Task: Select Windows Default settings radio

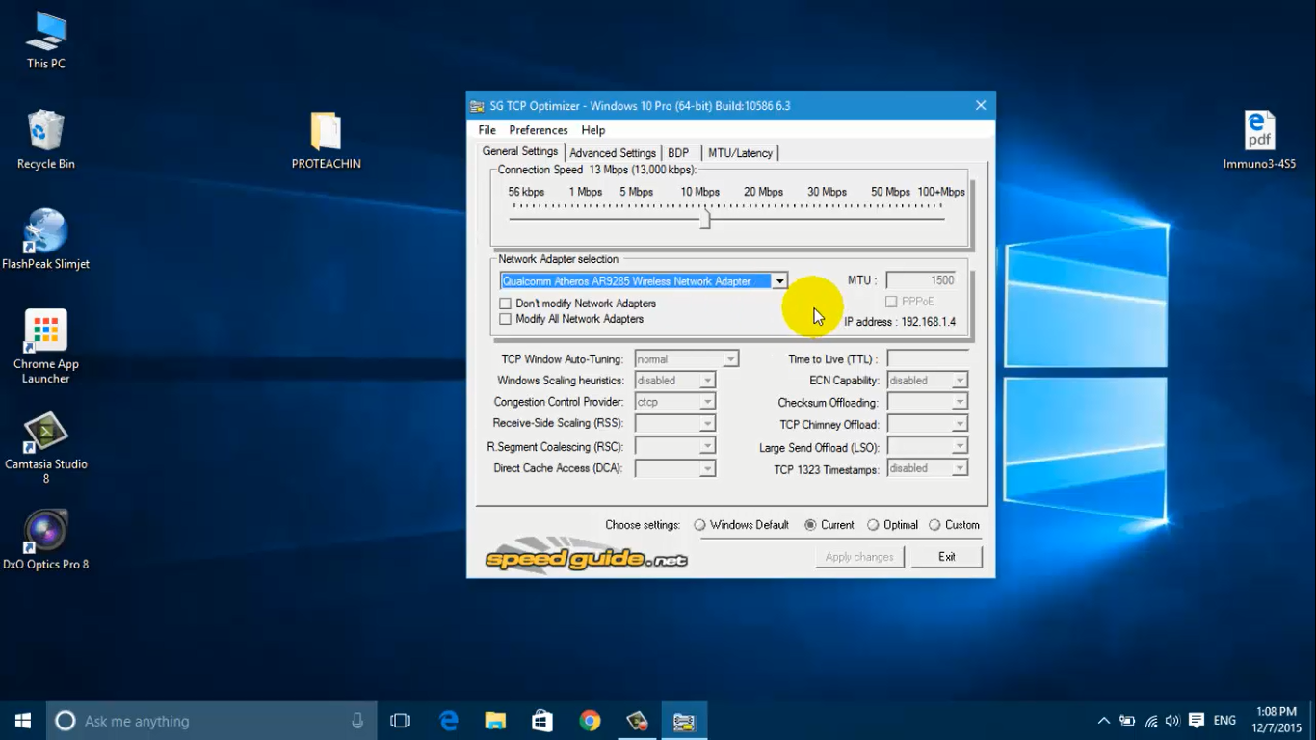Action: [x=700, y=525]
